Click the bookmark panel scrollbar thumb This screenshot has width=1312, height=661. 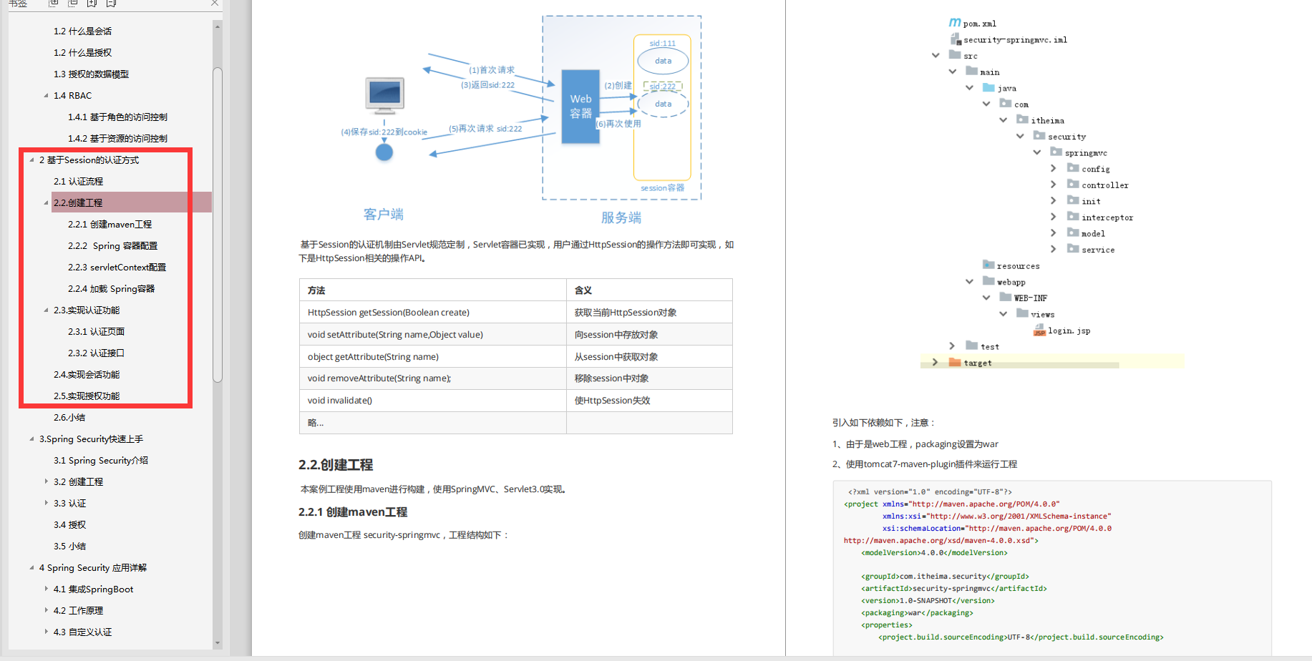[x=218, y=225]
